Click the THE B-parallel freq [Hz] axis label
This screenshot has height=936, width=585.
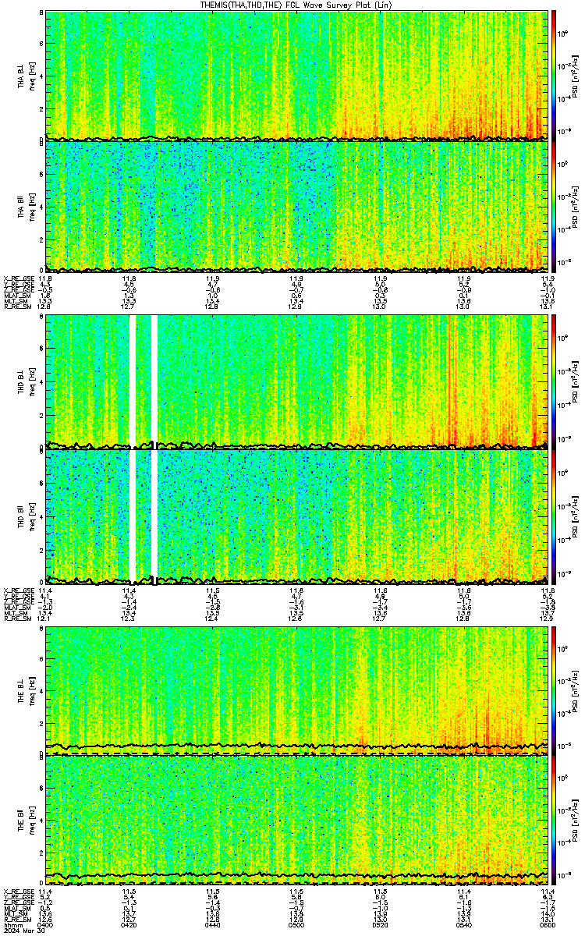click(x=30, y=821)
